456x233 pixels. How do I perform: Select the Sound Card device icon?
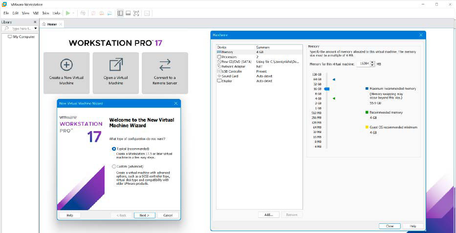point(219,76)
